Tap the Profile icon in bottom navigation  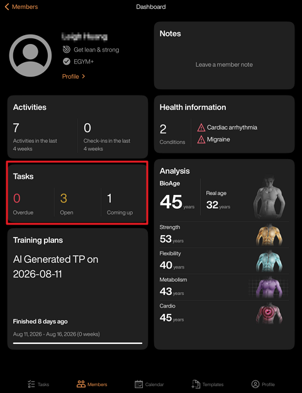pyautogui.click(x=255, y=384)
